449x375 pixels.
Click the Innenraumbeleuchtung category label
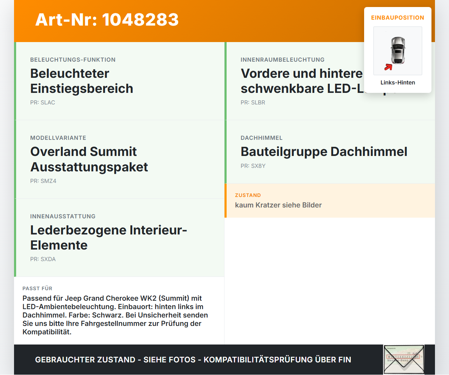coord(282,60)
